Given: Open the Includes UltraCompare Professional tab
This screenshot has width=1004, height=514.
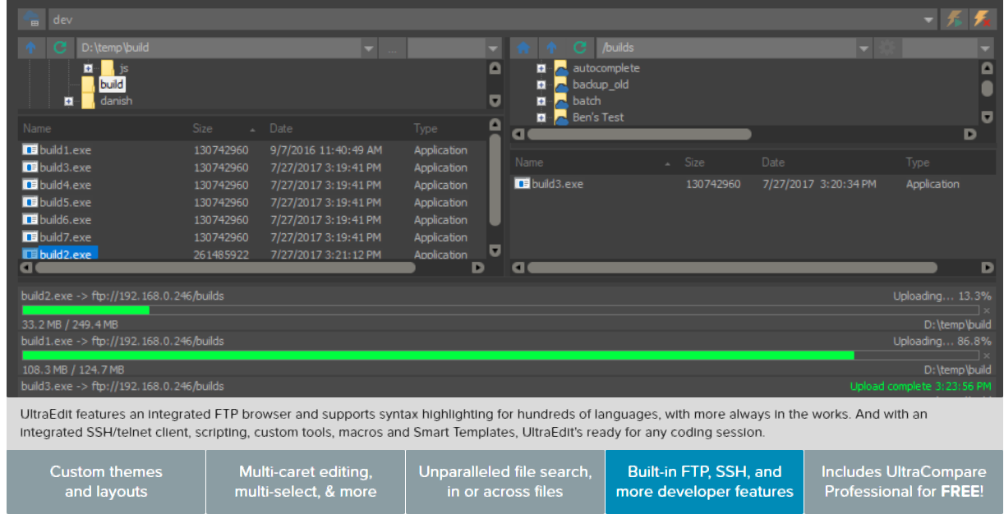Looking at the screenshot, I should tap(904, 482).
